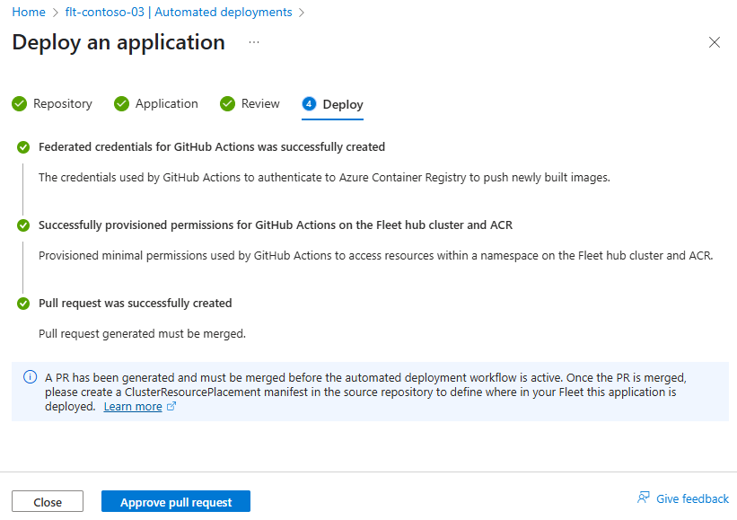Click the Federated credentials success checkmark icon

23,147
